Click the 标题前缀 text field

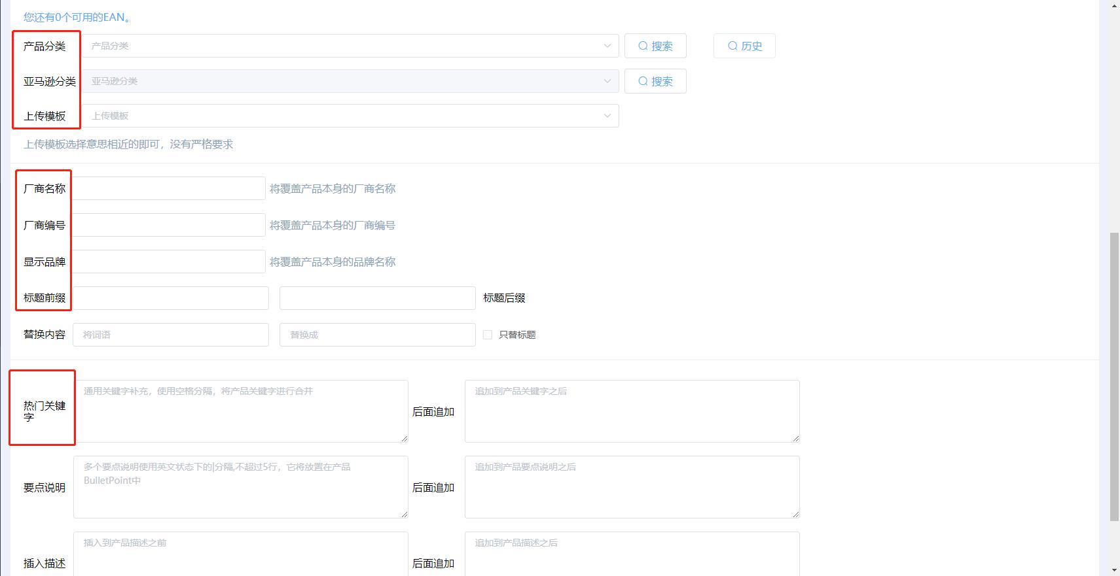pyautogui.click(x=171, y=298)
